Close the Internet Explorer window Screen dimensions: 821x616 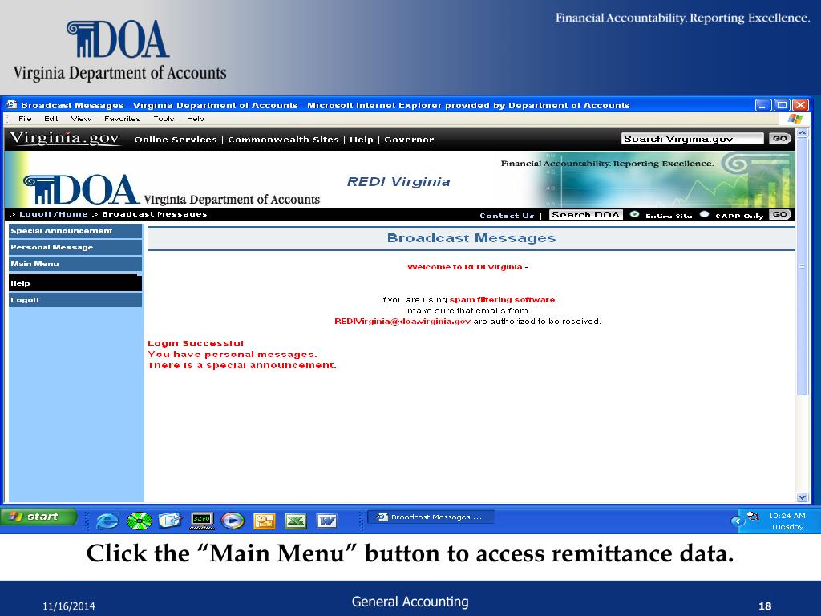(800, 105)
